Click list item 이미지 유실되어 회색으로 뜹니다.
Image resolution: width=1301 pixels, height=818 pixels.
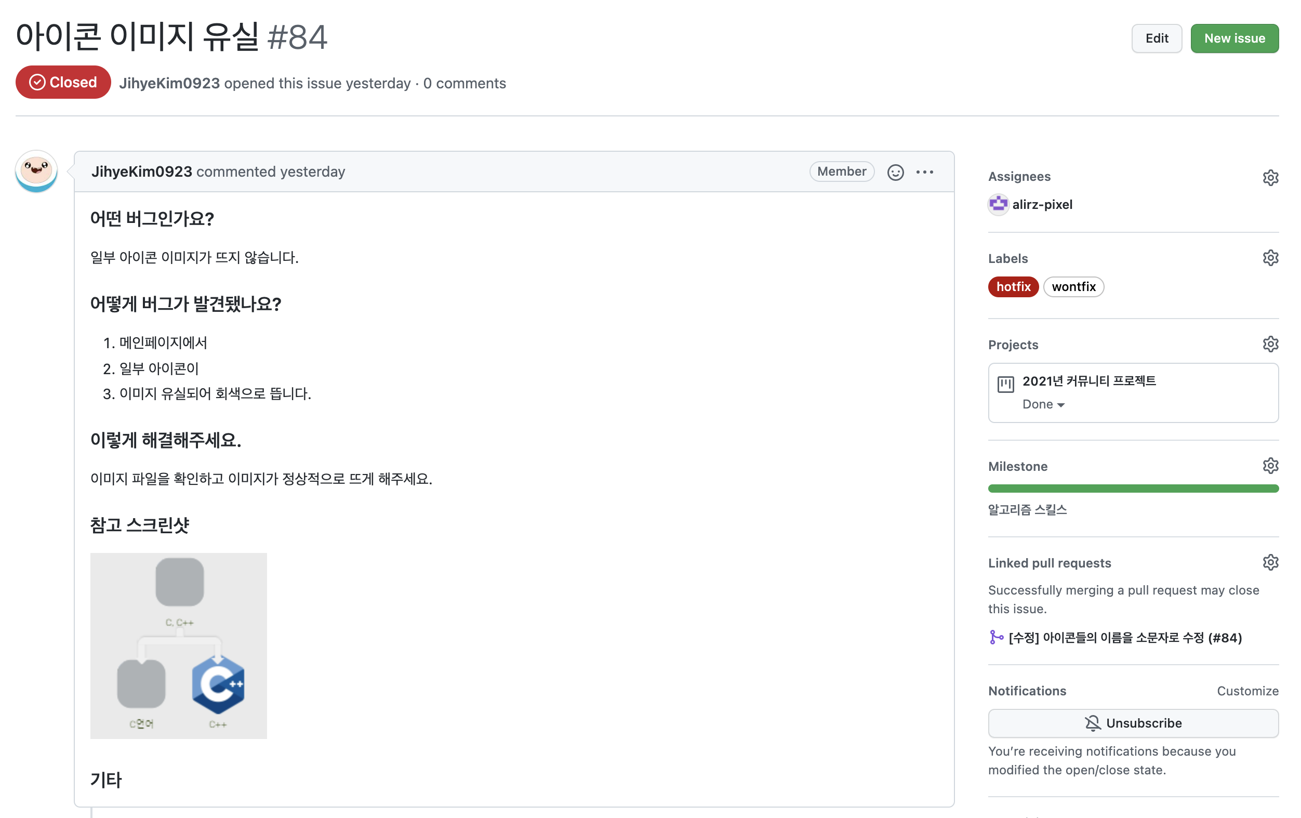[215, 394]
